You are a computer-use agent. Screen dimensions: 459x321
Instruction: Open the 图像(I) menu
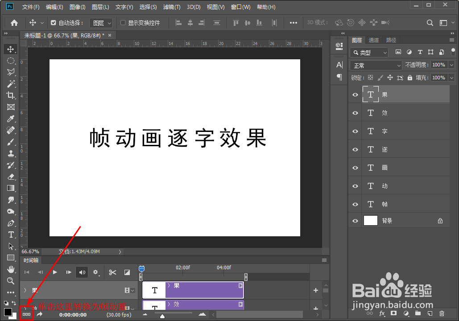[x=78, y=7]
